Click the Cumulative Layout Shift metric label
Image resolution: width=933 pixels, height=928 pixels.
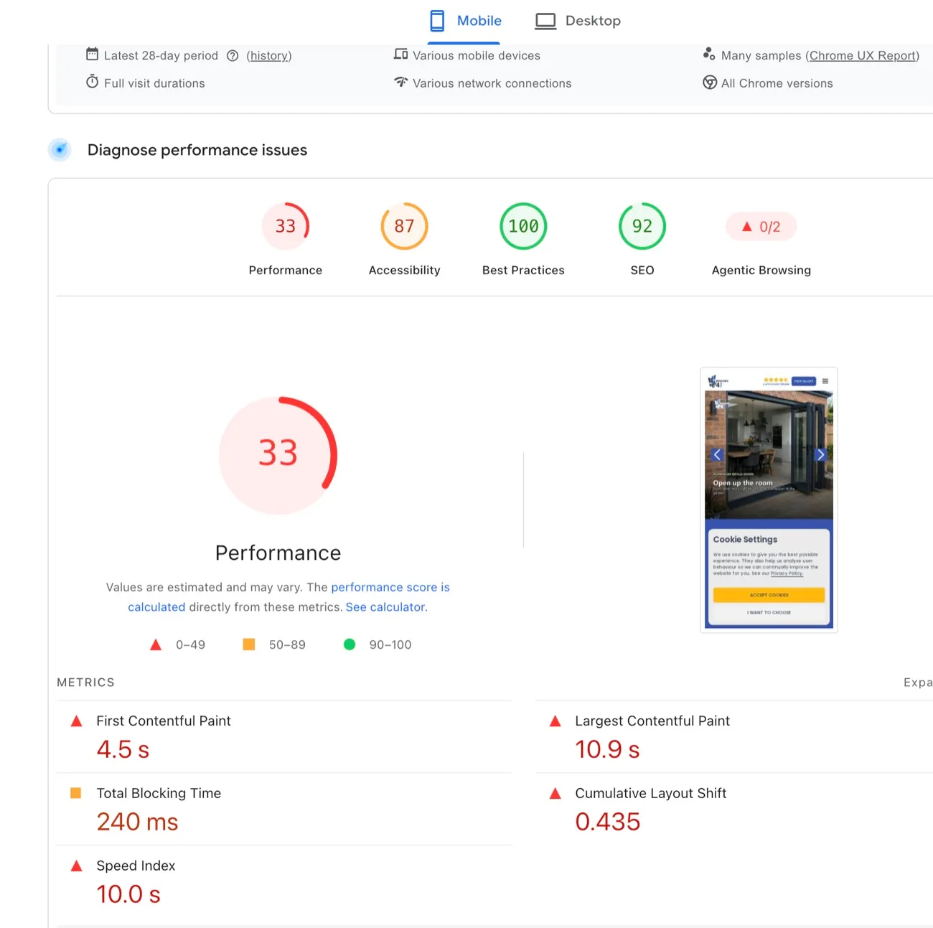651,793
